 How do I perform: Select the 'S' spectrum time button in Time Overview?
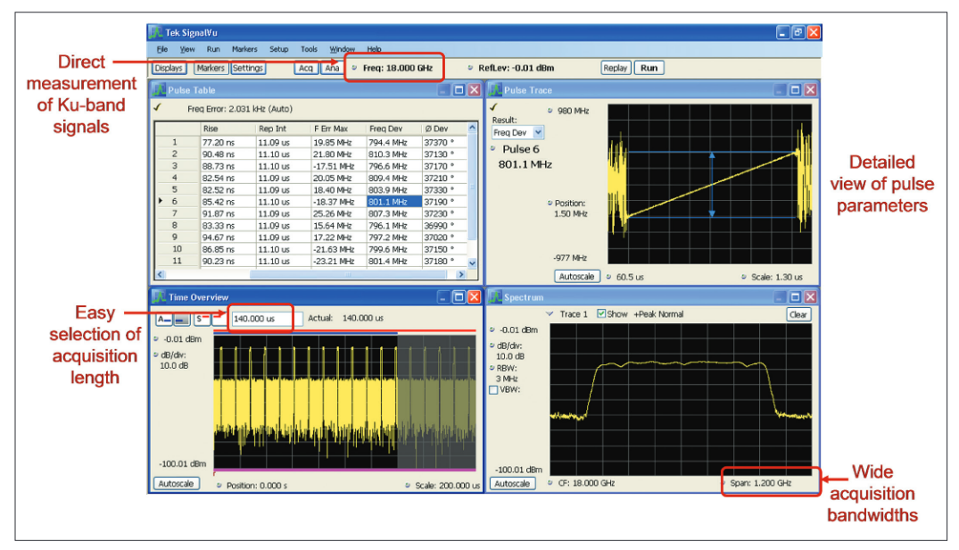[202, 318]
